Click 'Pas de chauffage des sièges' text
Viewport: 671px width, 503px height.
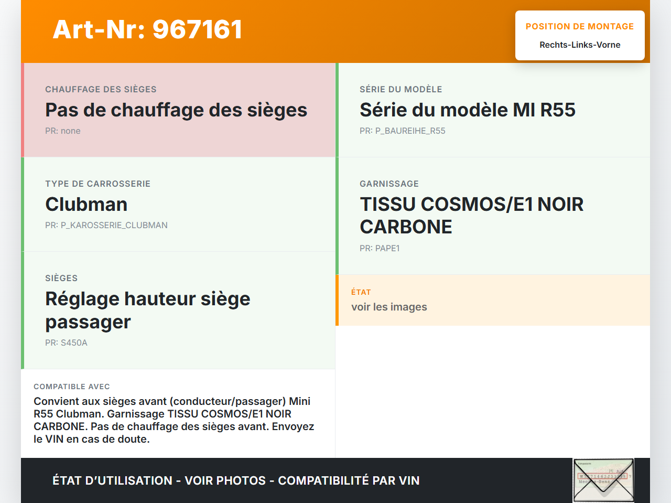tap(176, 110)
